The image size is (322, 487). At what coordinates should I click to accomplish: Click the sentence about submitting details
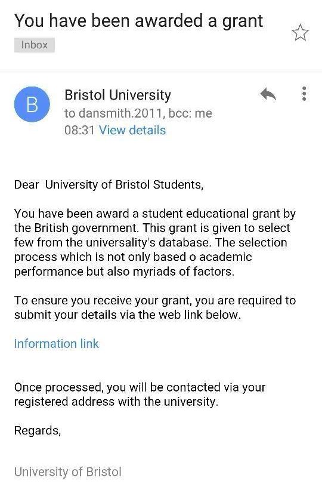[x=155, y=307]
